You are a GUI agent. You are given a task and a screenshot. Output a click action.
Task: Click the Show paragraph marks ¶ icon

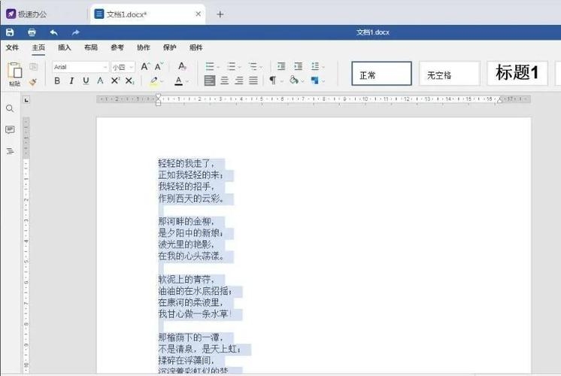pyautogui.click(x=273, y=80)
